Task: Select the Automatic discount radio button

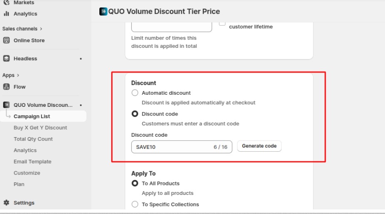Action: pos(135,93)
